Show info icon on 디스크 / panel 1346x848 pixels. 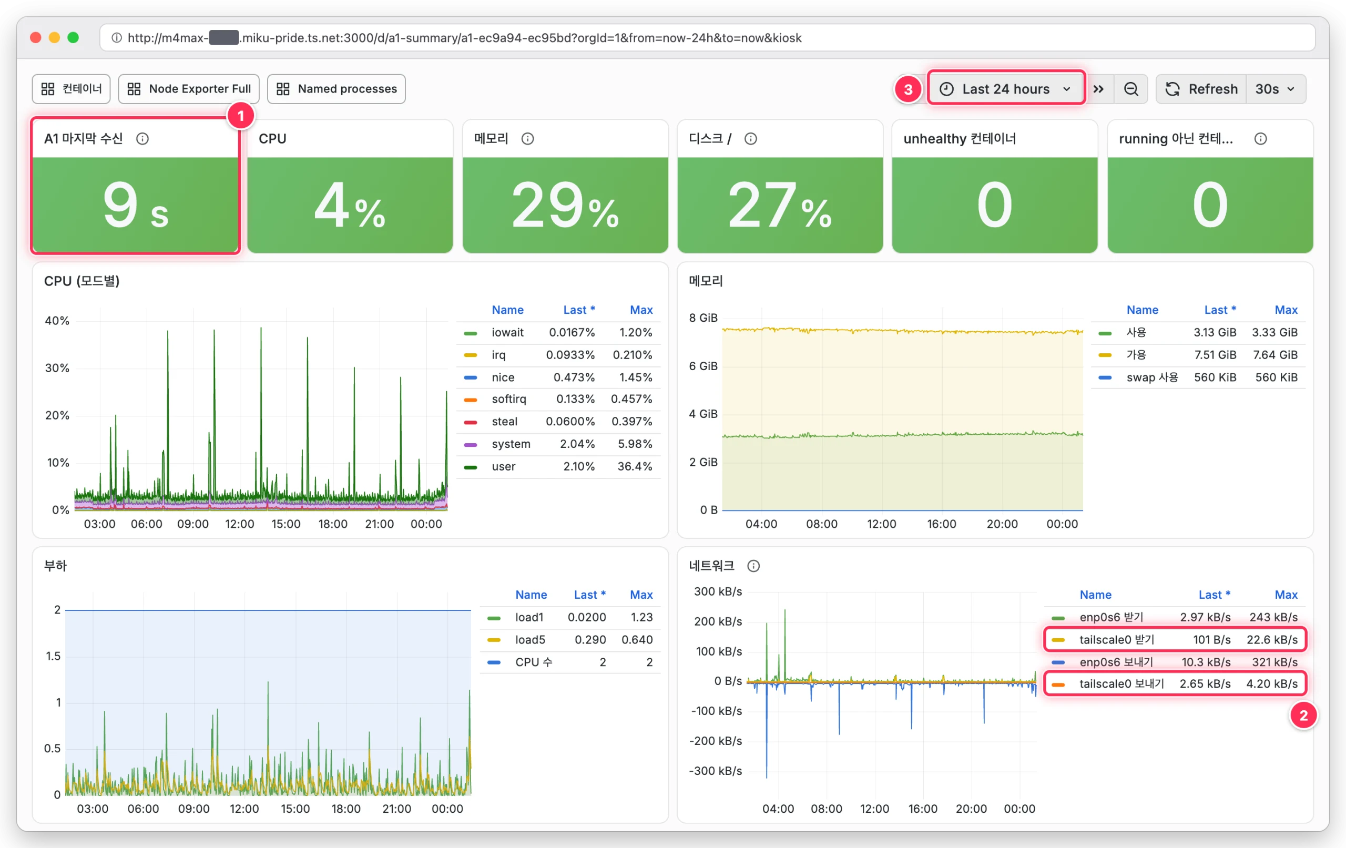(x=751, y=139)
